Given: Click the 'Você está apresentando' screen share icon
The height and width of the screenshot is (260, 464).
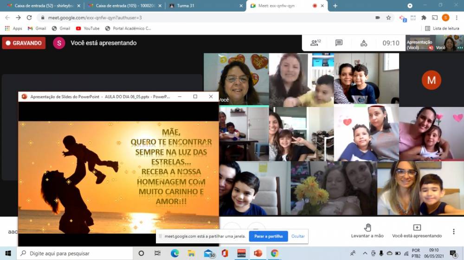Looking at the screenshot, I should pos(417,228).
